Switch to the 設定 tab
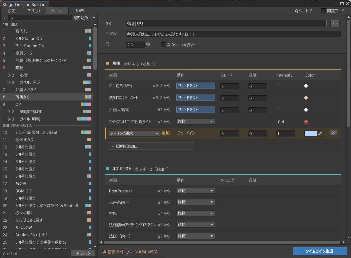Screen dimensions: 351x258 point(12,11)
